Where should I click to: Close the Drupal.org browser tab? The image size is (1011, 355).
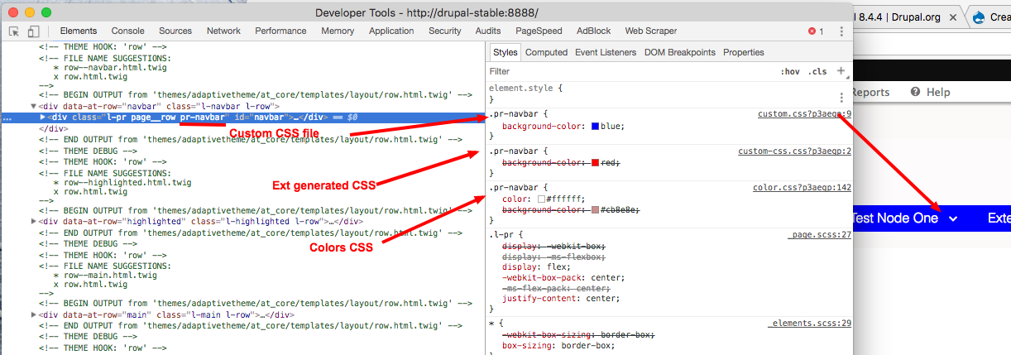tap(955, 17)
